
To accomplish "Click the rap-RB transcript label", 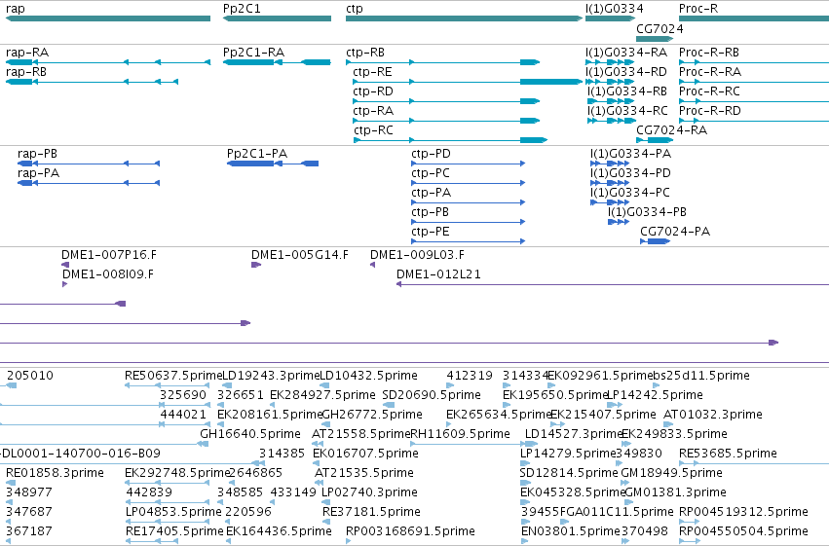I will (26, 72).
